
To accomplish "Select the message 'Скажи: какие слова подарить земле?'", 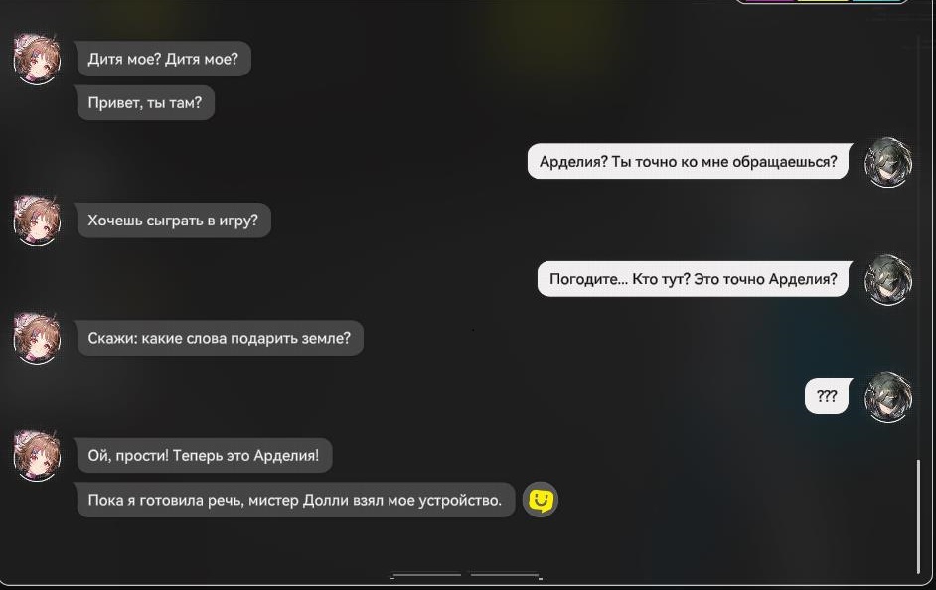I will [x=219, y=338].
